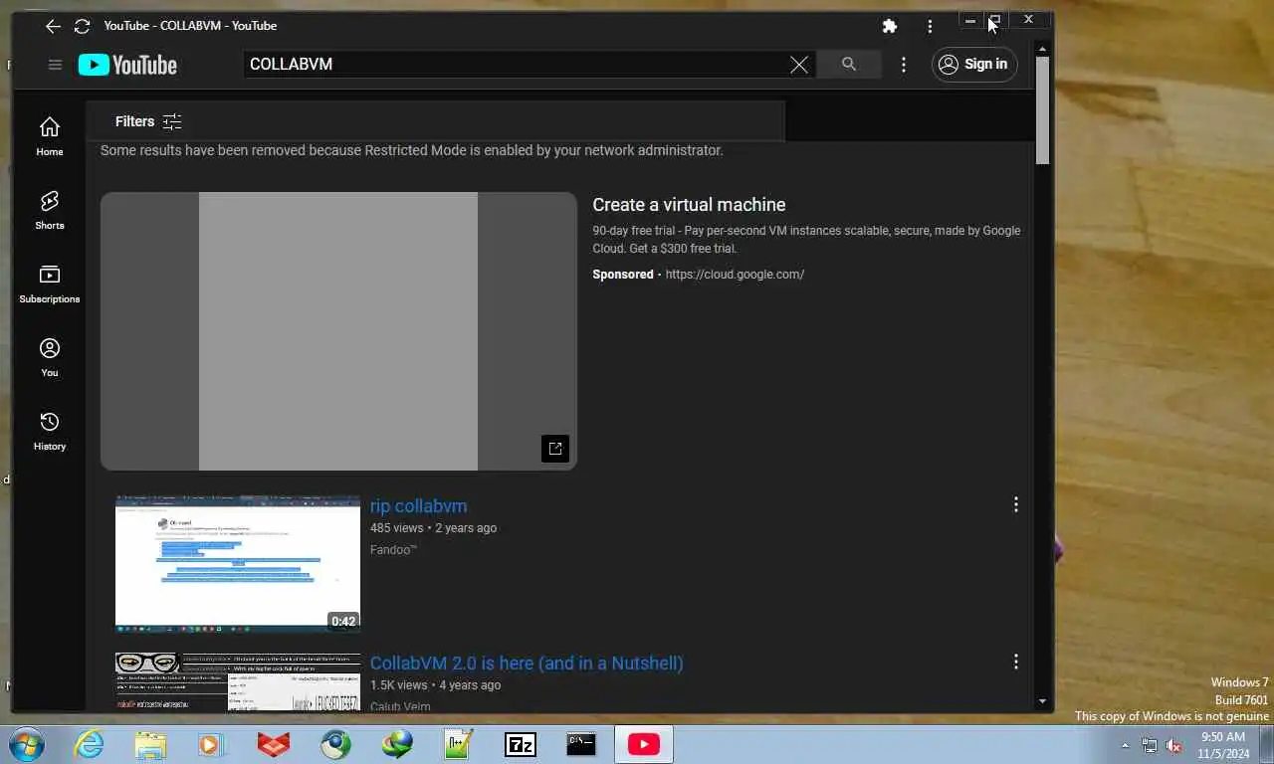
Task: Click in the COLLABVM search field
Action: (x=518, y=65)
